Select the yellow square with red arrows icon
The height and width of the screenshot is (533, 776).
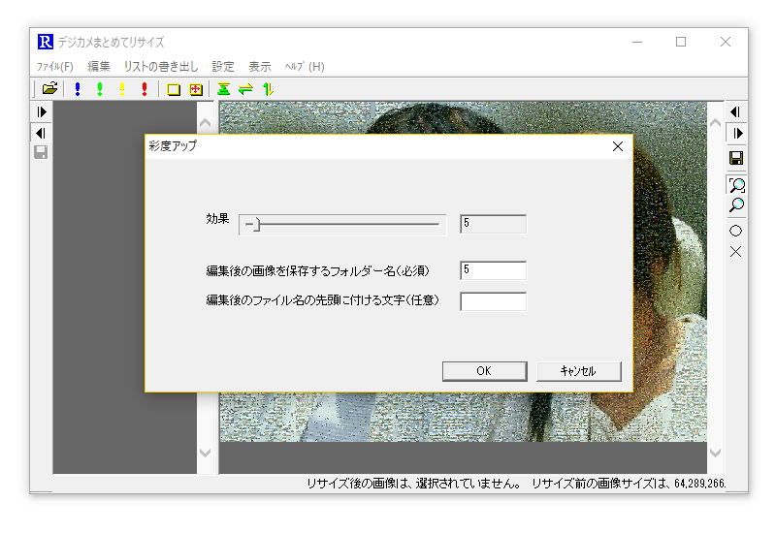point(196,89)
